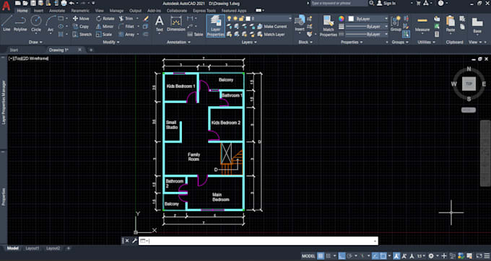Select the Dimension tool
491x261 pixels.
[x=176, y=24]
